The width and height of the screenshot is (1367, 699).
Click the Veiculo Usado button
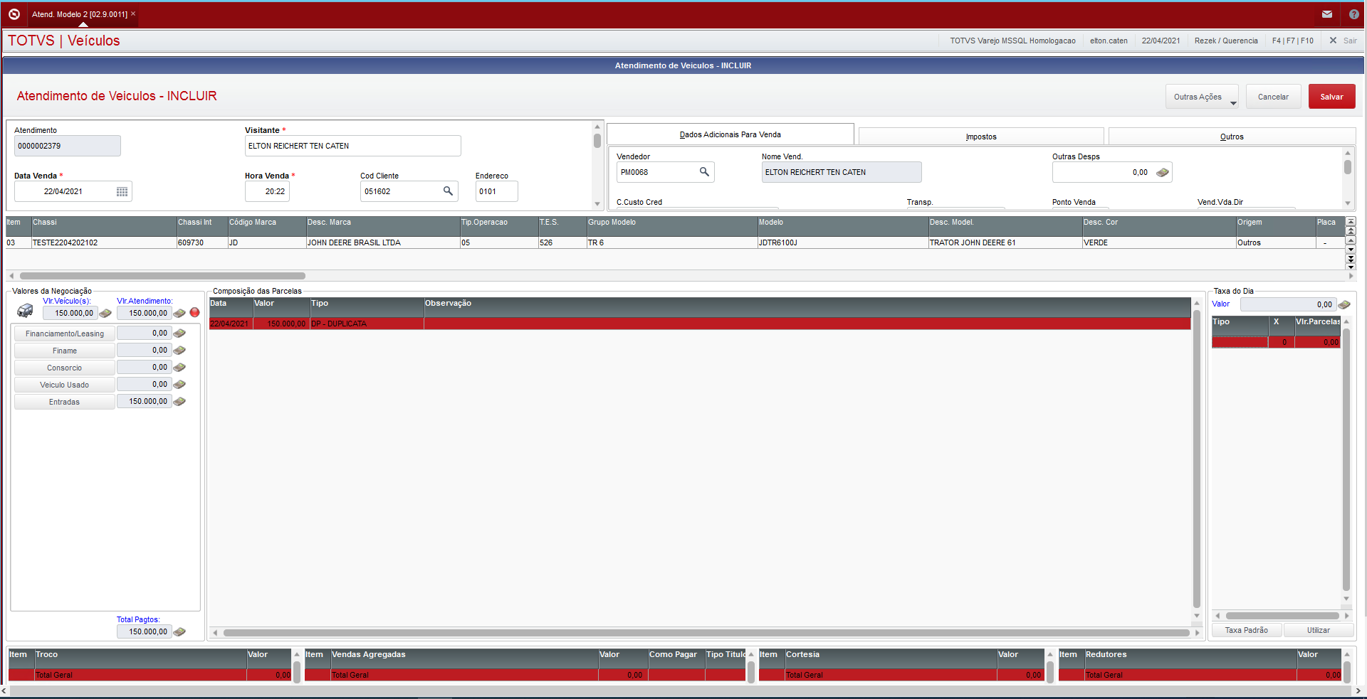pyautogui.click(x=65, y=385)
